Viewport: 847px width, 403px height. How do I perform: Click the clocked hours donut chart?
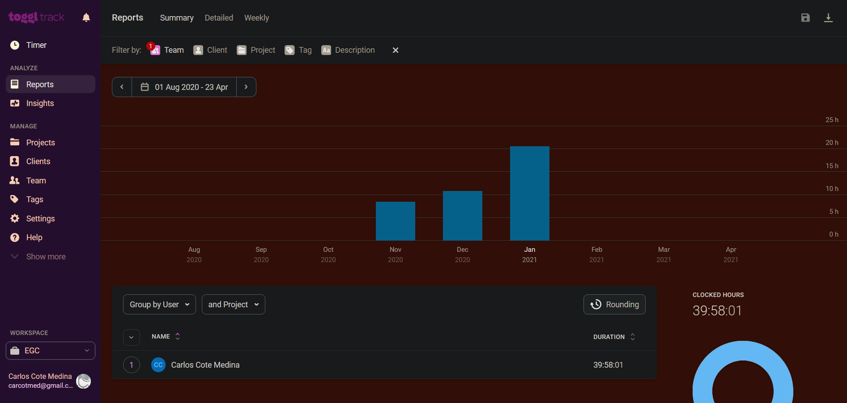(x=743, y=372)
